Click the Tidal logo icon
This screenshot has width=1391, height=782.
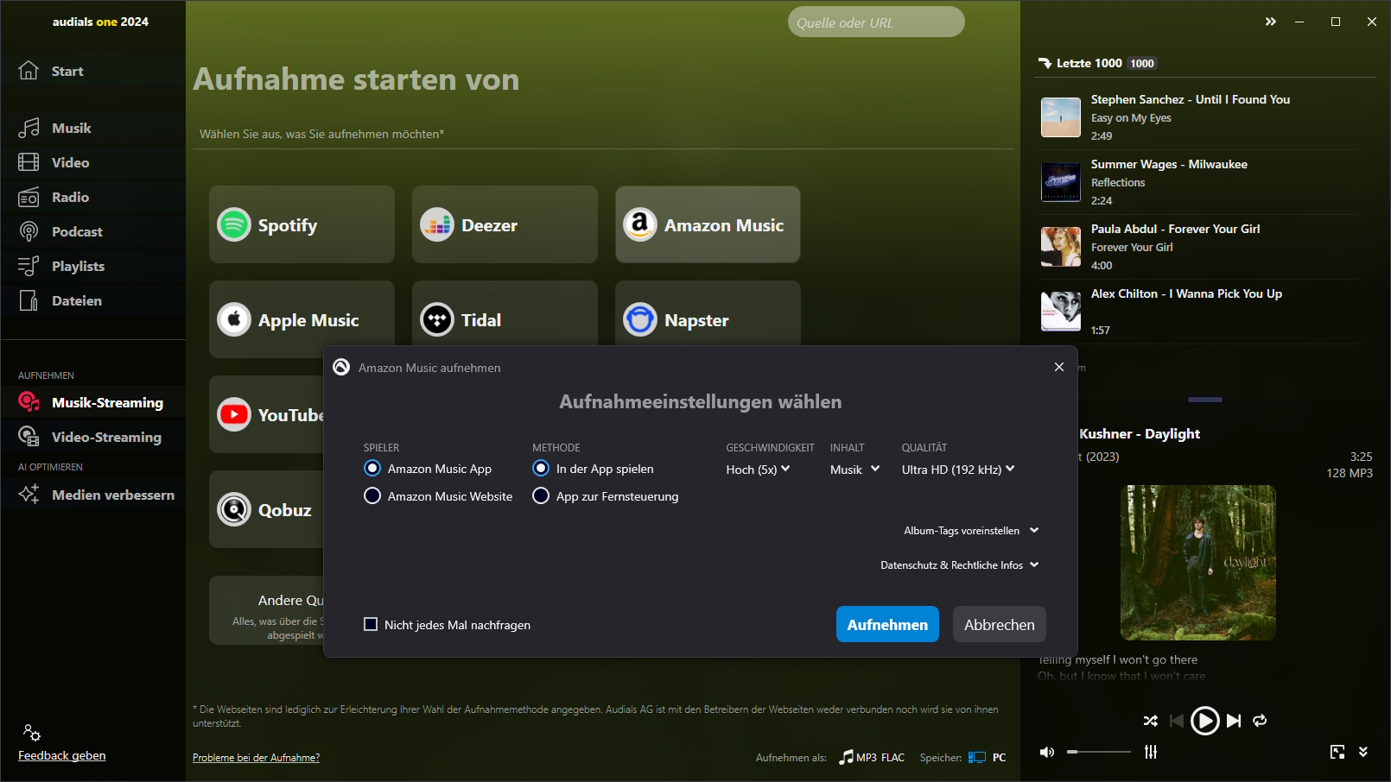coord(437,320)
